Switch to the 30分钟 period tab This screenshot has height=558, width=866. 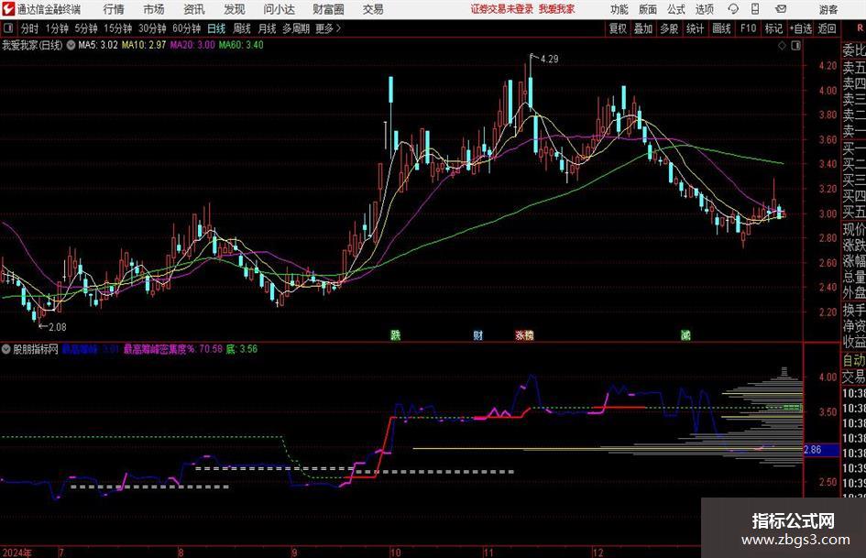(x=152, y=28)
